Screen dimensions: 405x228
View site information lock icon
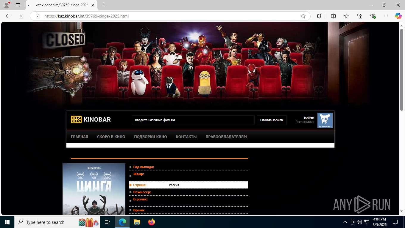(38, 16)
